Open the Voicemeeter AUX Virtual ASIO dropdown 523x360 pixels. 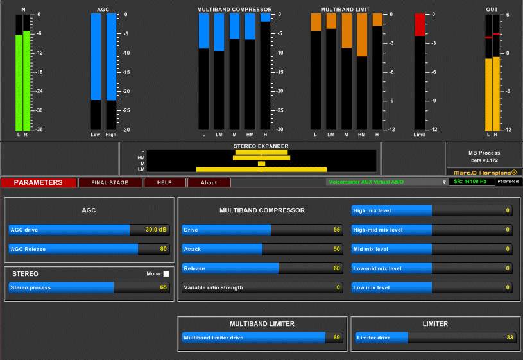point(386,182)
